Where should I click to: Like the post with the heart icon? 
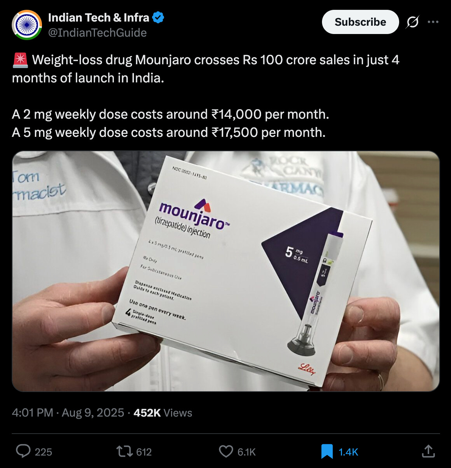coord(226,451)
